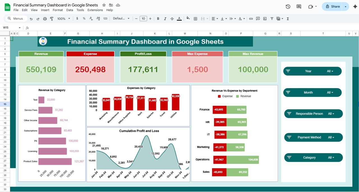This screenshot has width=359, height=192.
Task: Open the comments panel icon
Action: [299, 7]
